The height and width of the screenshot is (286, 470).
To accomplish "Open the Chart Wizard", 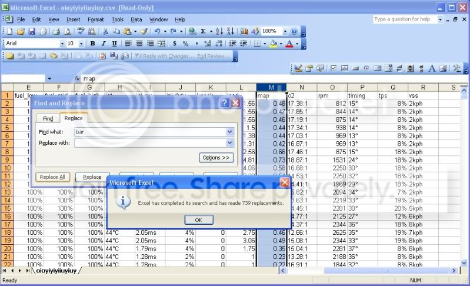I will pyautogui.click(x=244, y=31).
